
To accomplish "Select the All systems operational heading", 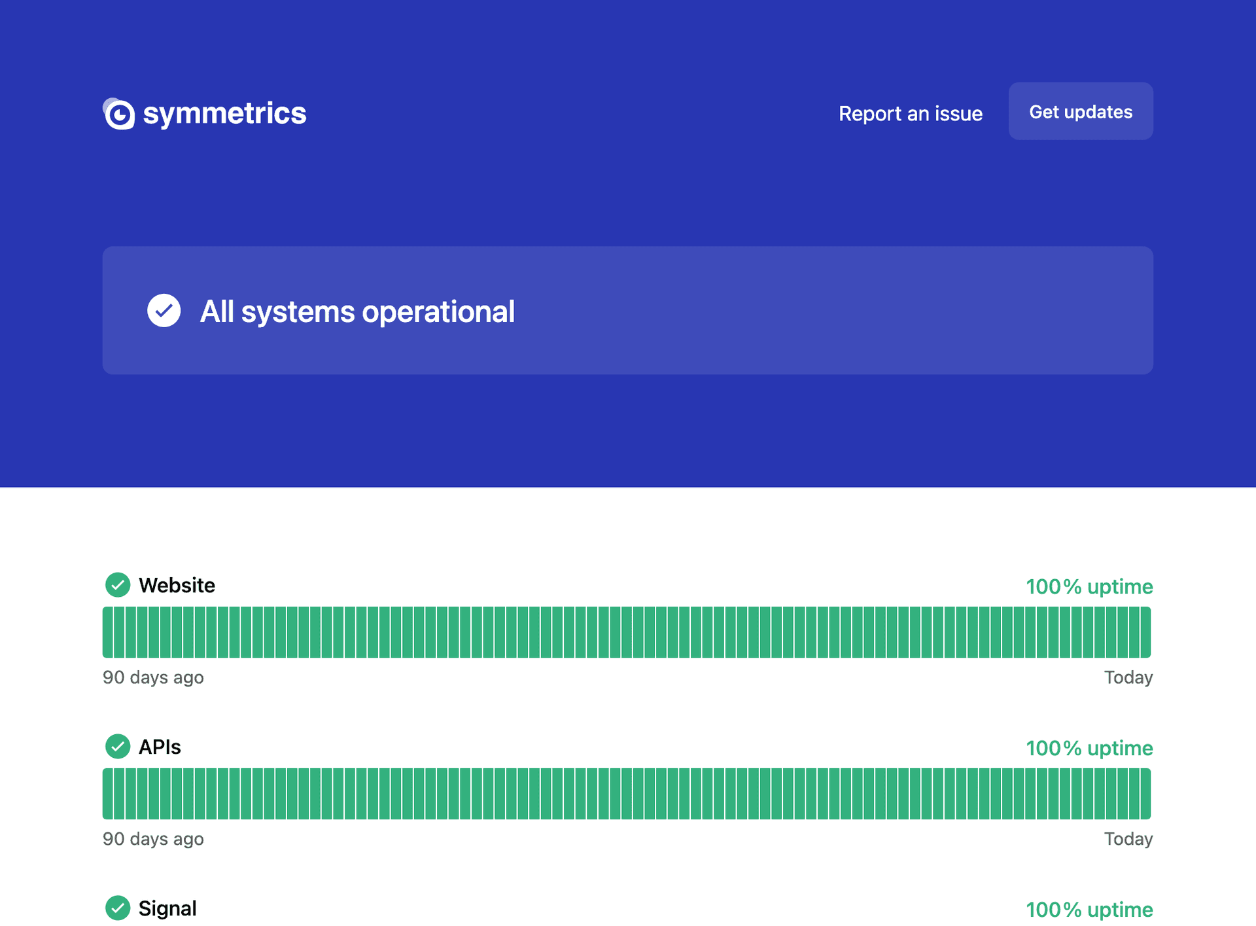I will 357,312.
